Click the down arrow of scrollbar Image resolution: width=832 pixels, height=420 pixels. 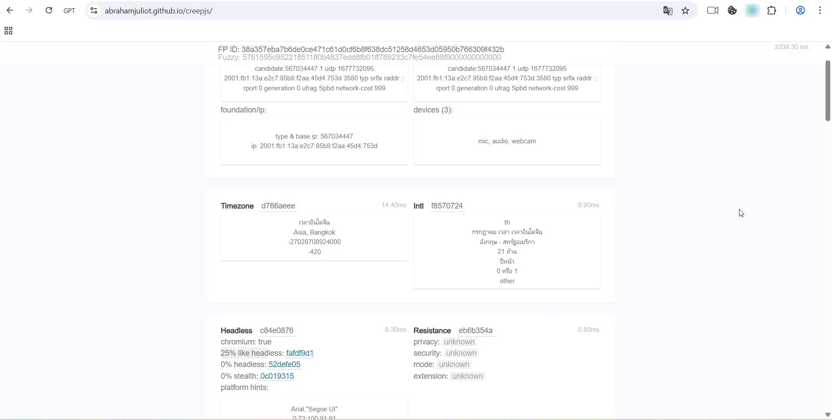coord(828,415)
